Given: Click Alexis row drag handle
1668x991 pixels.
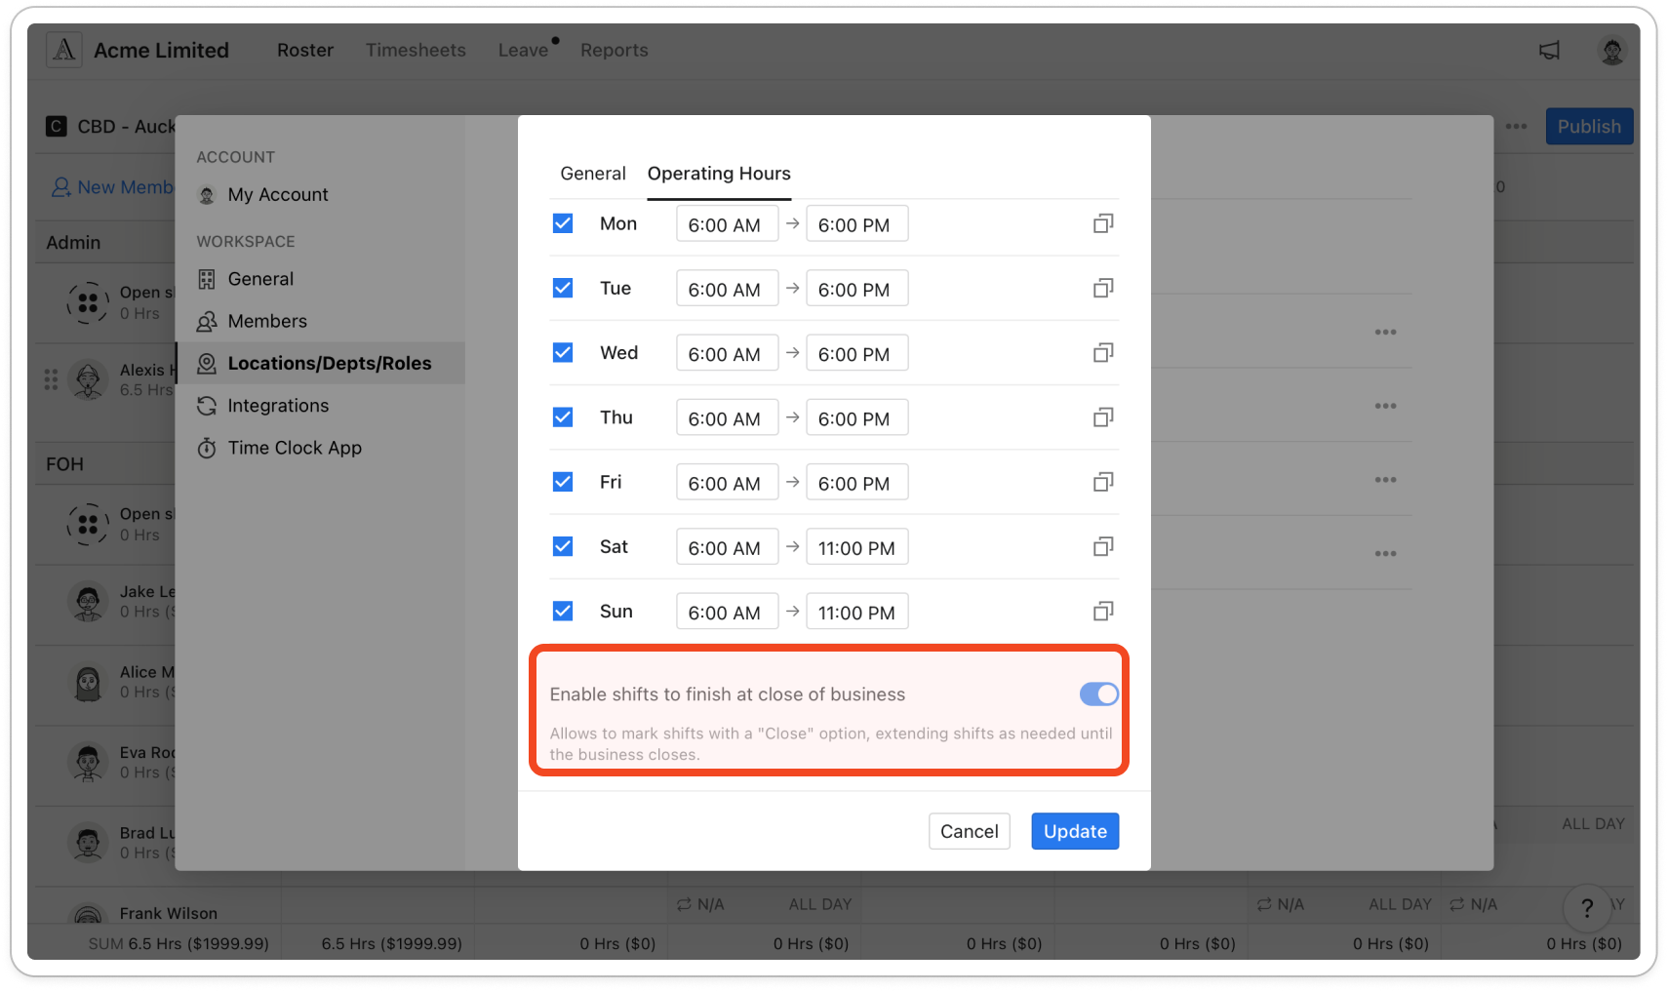Looking at the screenshot, I should point(51,379).
